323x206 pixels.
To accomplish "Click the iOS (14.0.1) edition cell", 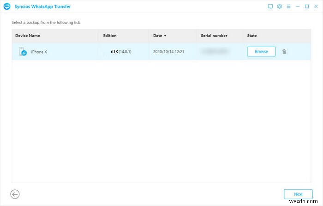I will point(121,52).
